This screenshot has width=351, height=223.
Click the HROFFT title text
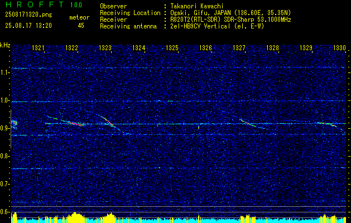click(x=35, y=4)
